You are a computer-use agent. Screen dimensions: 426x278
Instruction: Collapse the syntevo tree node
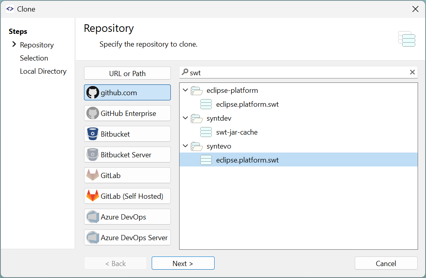185,146
